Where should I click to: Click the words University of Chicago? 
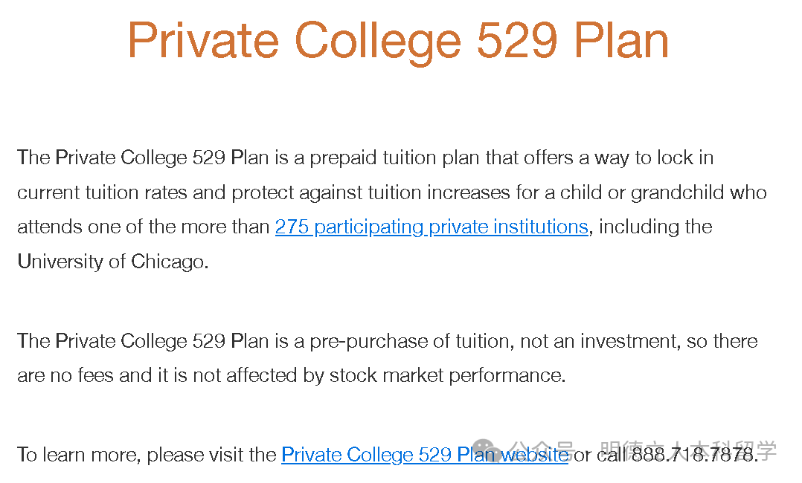pyautogui.click(x=112, y=261)
